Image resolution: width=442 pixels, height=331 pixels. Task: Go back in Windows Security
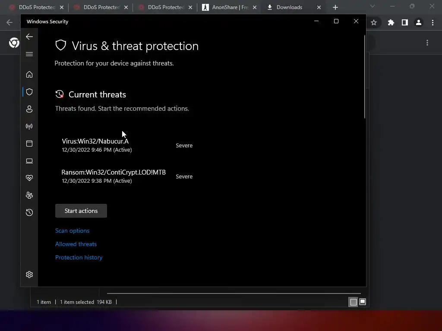pyautogui.click(x=29, y=37)
